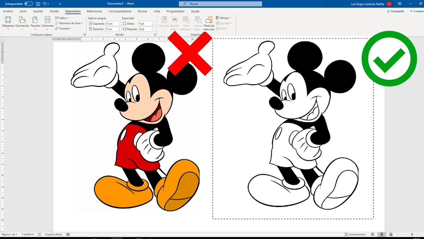The height and width of the screenshot is (239, 424).
Task: Open the Archivo tab
Action: point(8,11)
